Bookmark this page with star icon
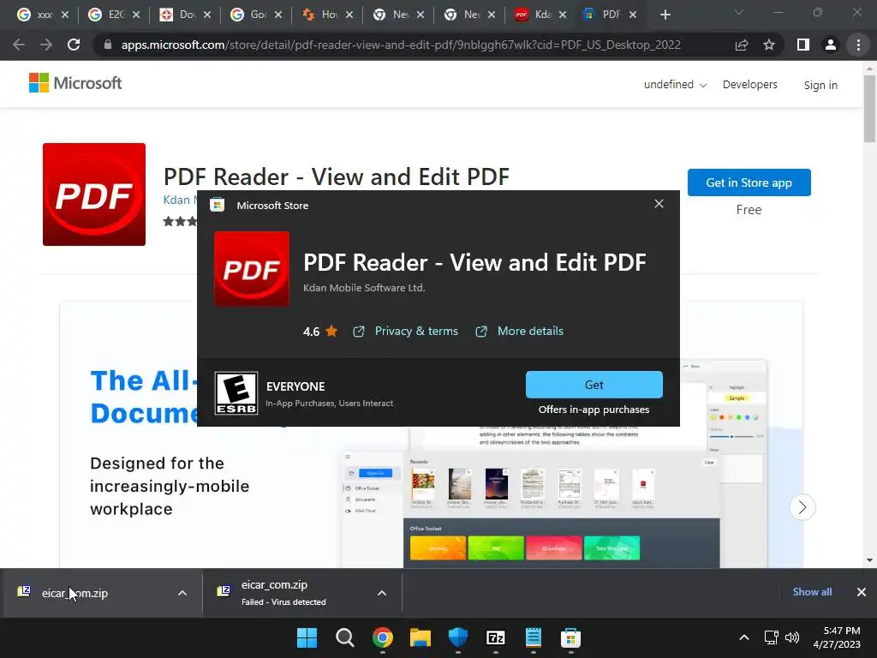This screenshot has width=877, height=658. (x=769, y=45)
